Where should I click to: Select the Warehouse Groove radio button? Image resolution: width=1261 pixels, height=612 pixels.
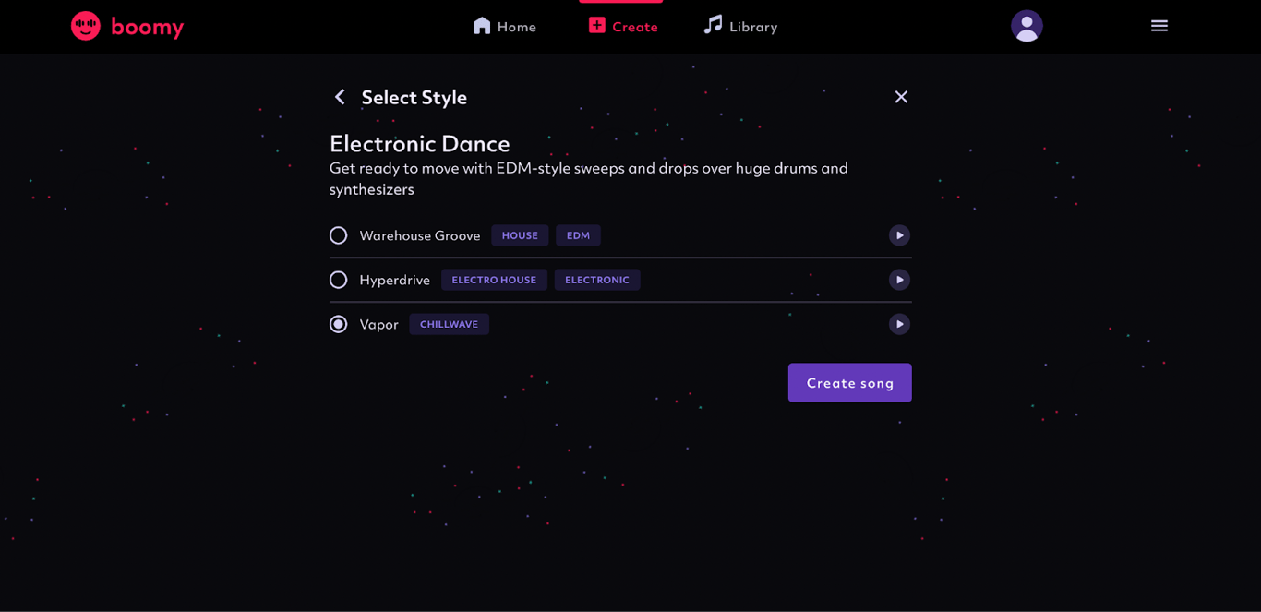(338, 235)
